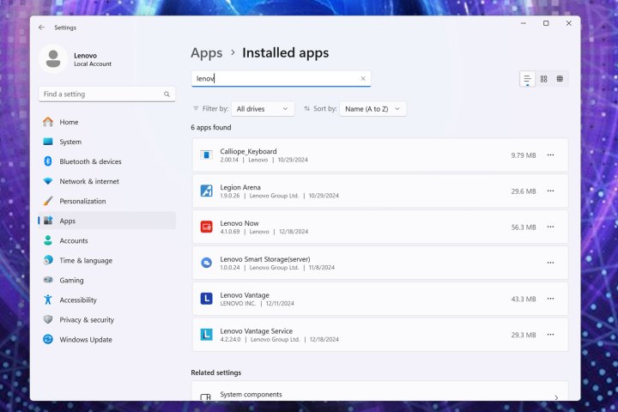Click the Legion Arena app icon
The width and height of the screenshot is (618, 412).
(206, 191)
